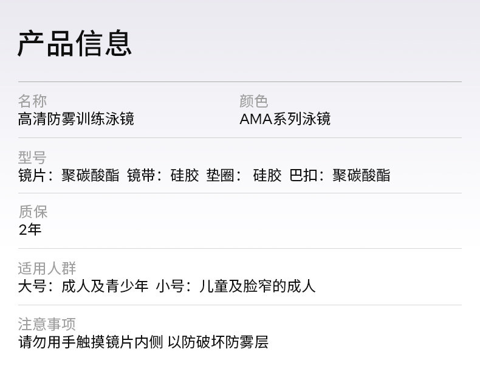Select the 质保 warranty label
Image resolution: width=480 pixels, height=388 pixels.
click(x=32, y=212)
